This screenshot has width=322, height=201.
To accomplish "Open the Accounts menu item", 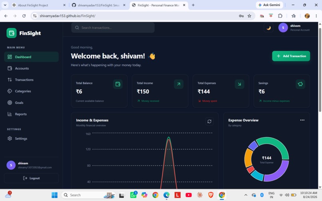I will point(31,68).
